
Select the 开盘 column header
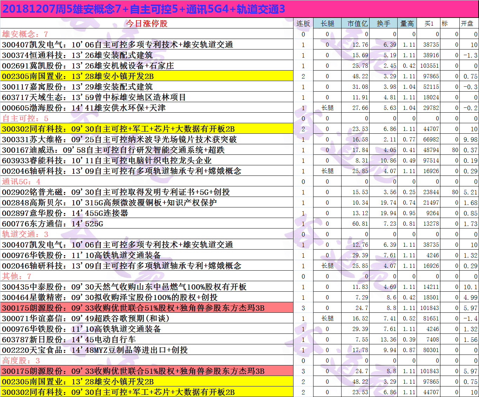pyautogui.click(x=467, y=24)
